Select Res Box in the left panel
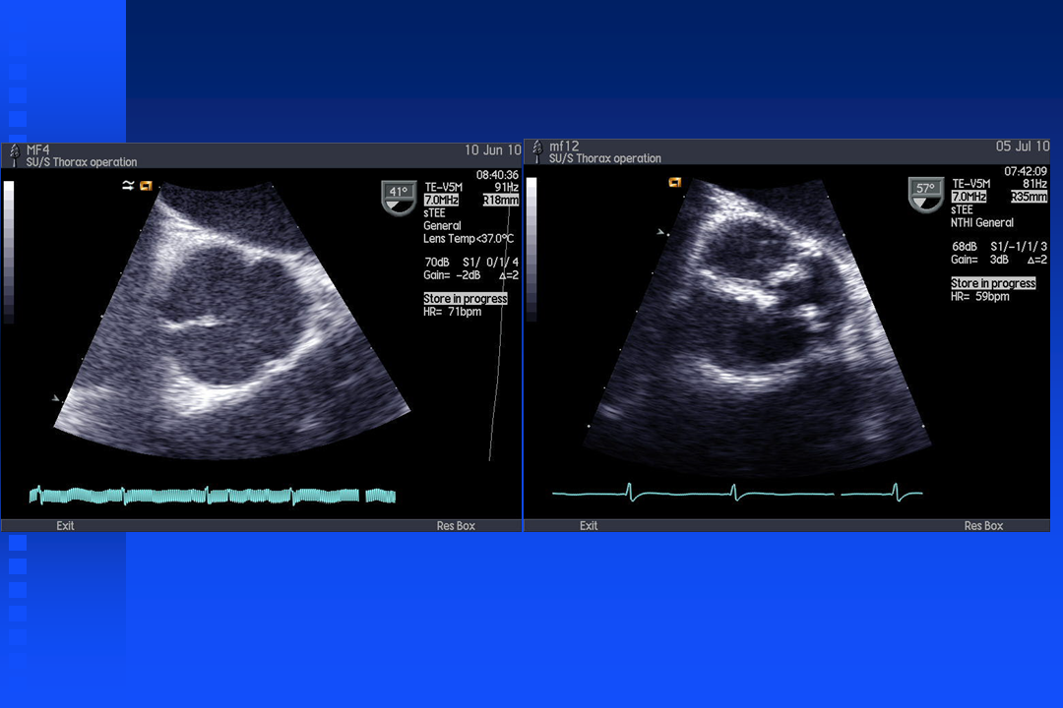The image size is (1063, 708). pyautogui.click(x=456, y=526)
